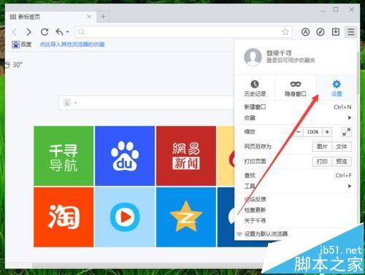
Task: Select the 新标签页 tab
Action: (x=50, y=17)
